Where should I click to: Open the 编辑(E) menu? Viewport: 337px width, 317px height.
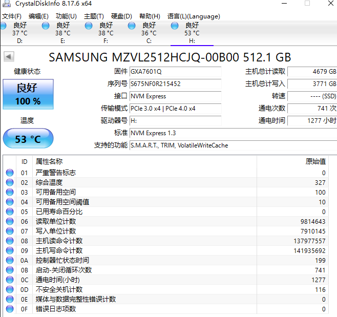(x=38, y=16)
